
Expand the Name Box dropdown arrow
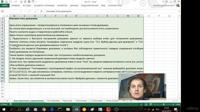coord(20,11)
